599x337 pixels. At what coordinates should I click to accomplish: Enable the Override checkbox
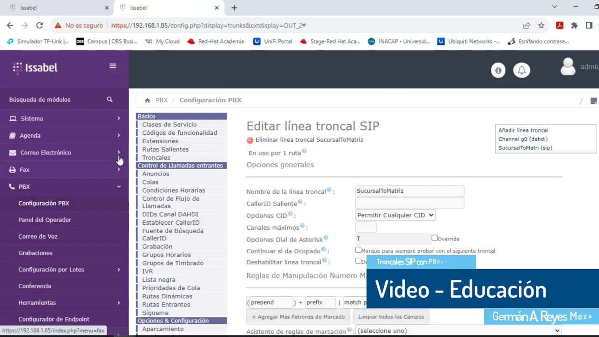(x=435, y=238)
